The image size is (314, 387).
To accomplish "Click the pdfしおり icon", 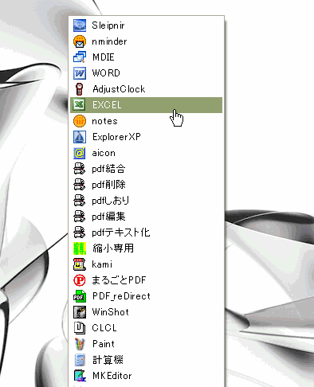I will [80, 201].
